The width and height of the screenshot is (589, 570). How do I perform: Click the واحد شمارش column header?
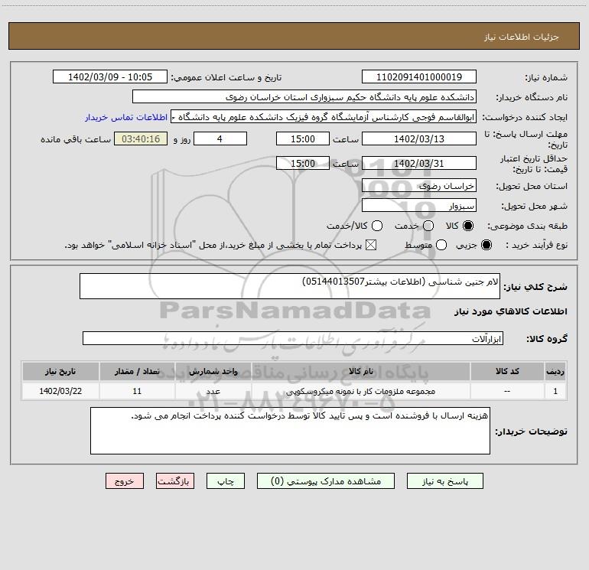click(213, 371)
